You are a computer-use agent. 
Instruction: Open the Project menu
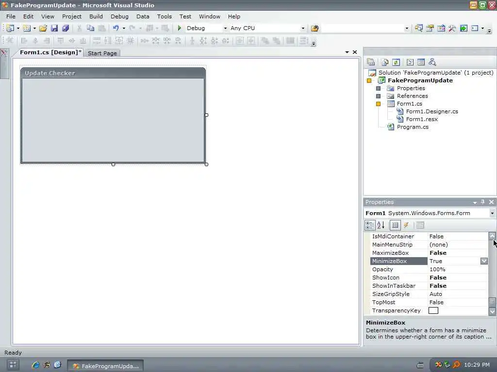(x=72, y=16)
